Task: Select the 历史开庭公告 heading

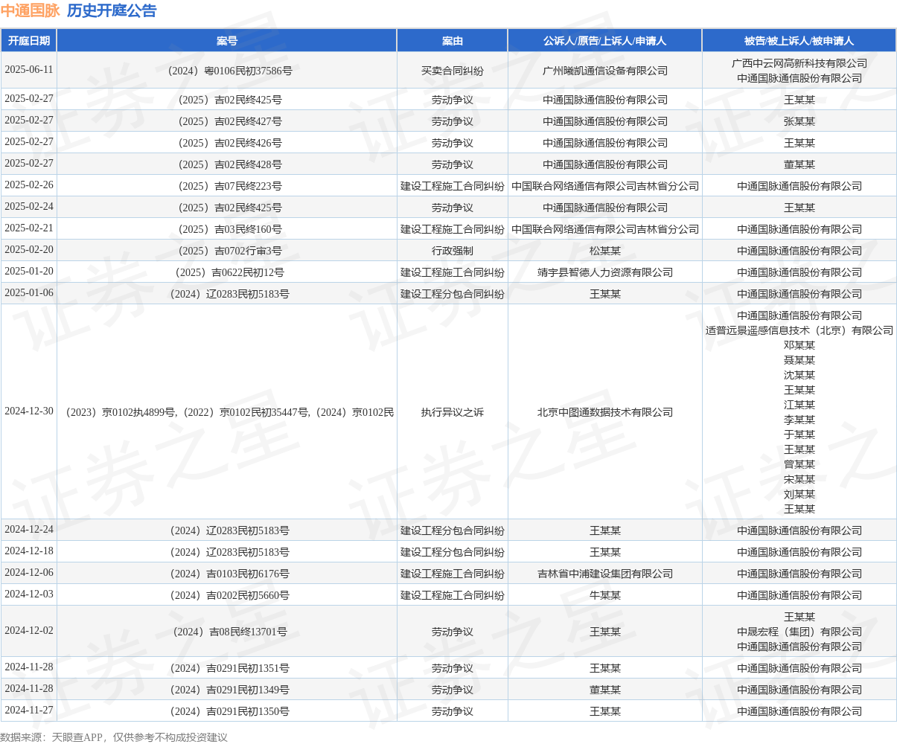Action: click(x=112, y=10)
